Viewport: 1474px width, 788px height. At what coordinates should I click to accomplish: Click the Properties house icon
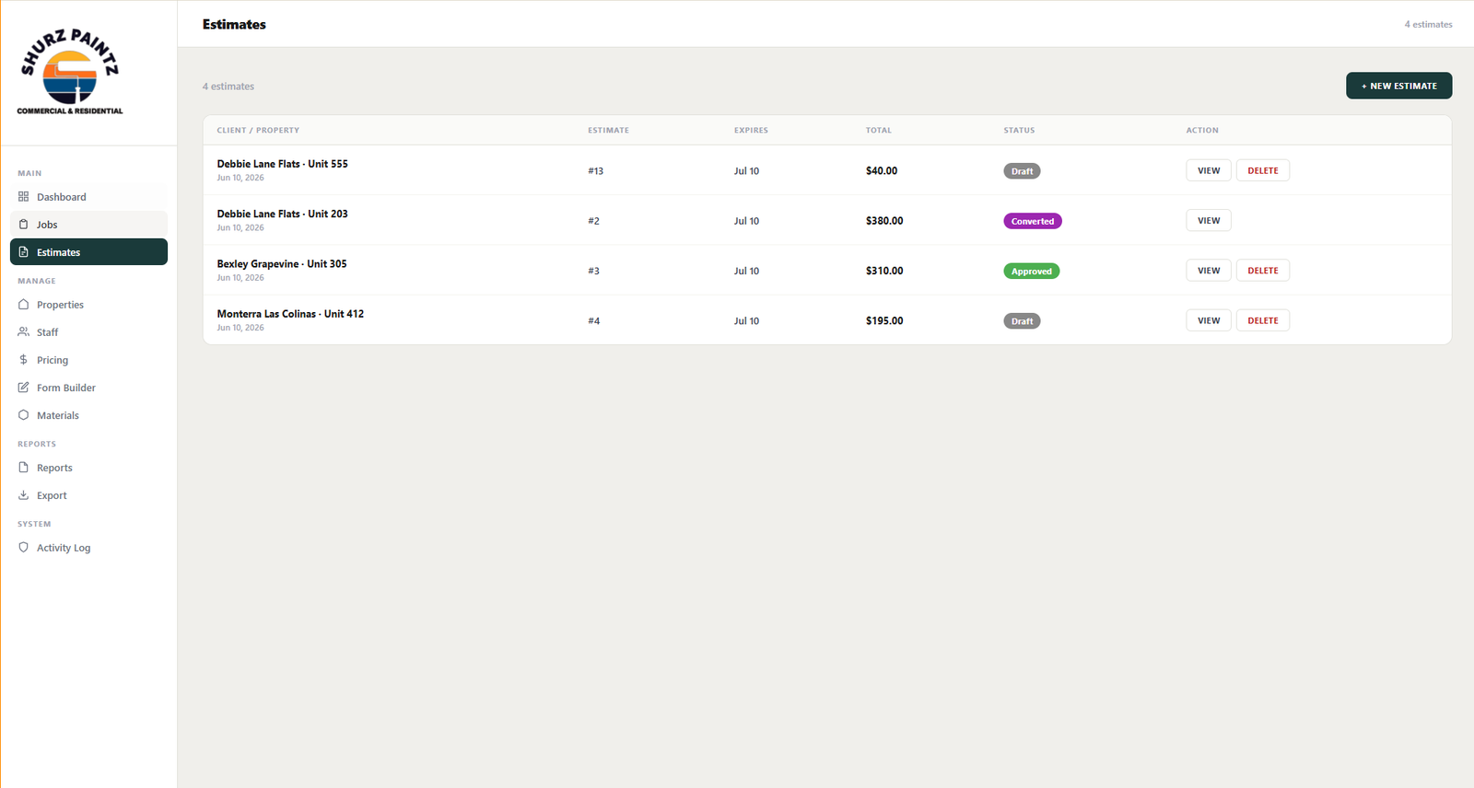24,305
